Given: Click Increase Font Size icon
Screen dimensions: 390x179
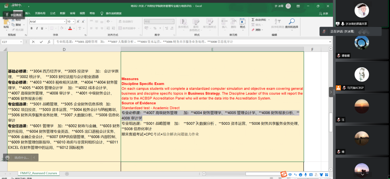Looking at the screenshot, I should (x=78, y=21).
